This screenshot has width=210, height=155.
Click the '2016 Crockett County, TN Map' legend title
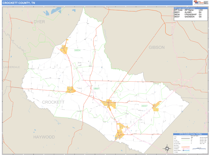coord(190,134)
